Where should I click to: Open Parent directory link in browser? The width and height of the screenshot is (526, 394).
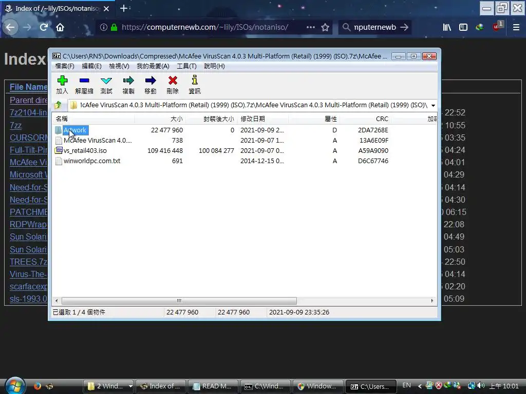[x=29, y=100]
